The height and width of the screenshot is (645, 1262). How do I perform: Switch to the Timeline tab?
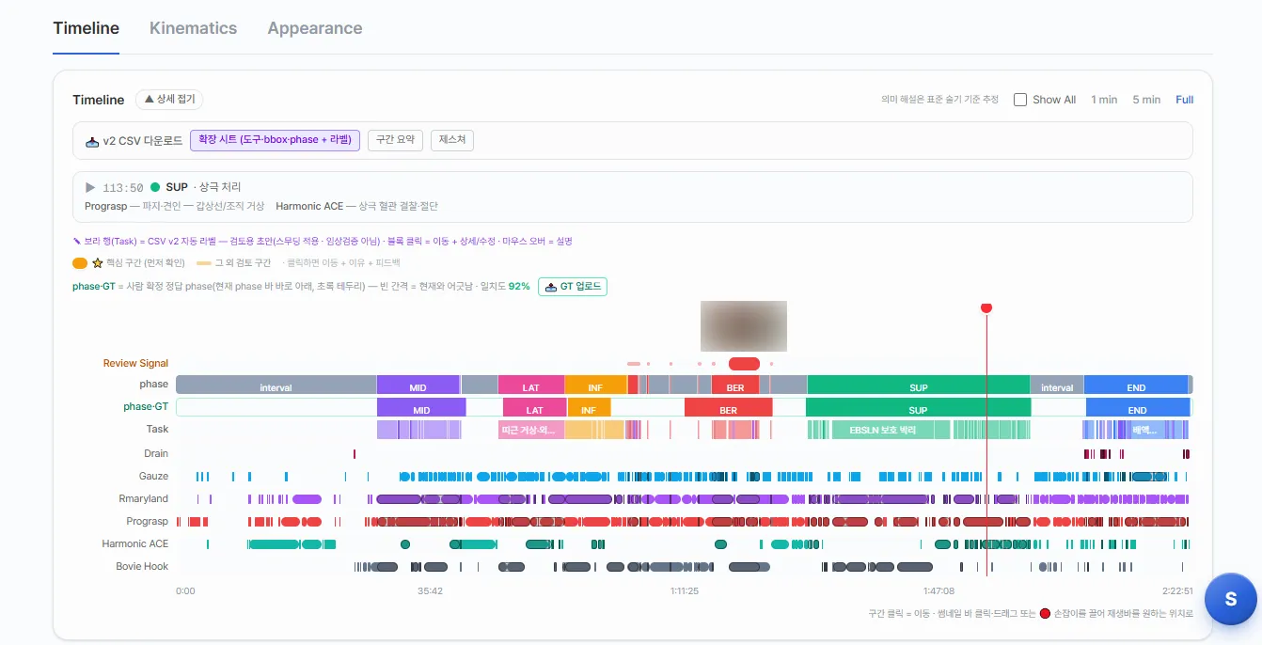86,28
